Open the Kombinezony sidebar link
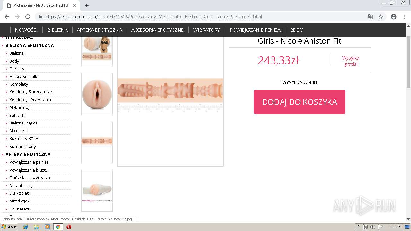This screenshot has height=231, width=411. coord(22,146)
